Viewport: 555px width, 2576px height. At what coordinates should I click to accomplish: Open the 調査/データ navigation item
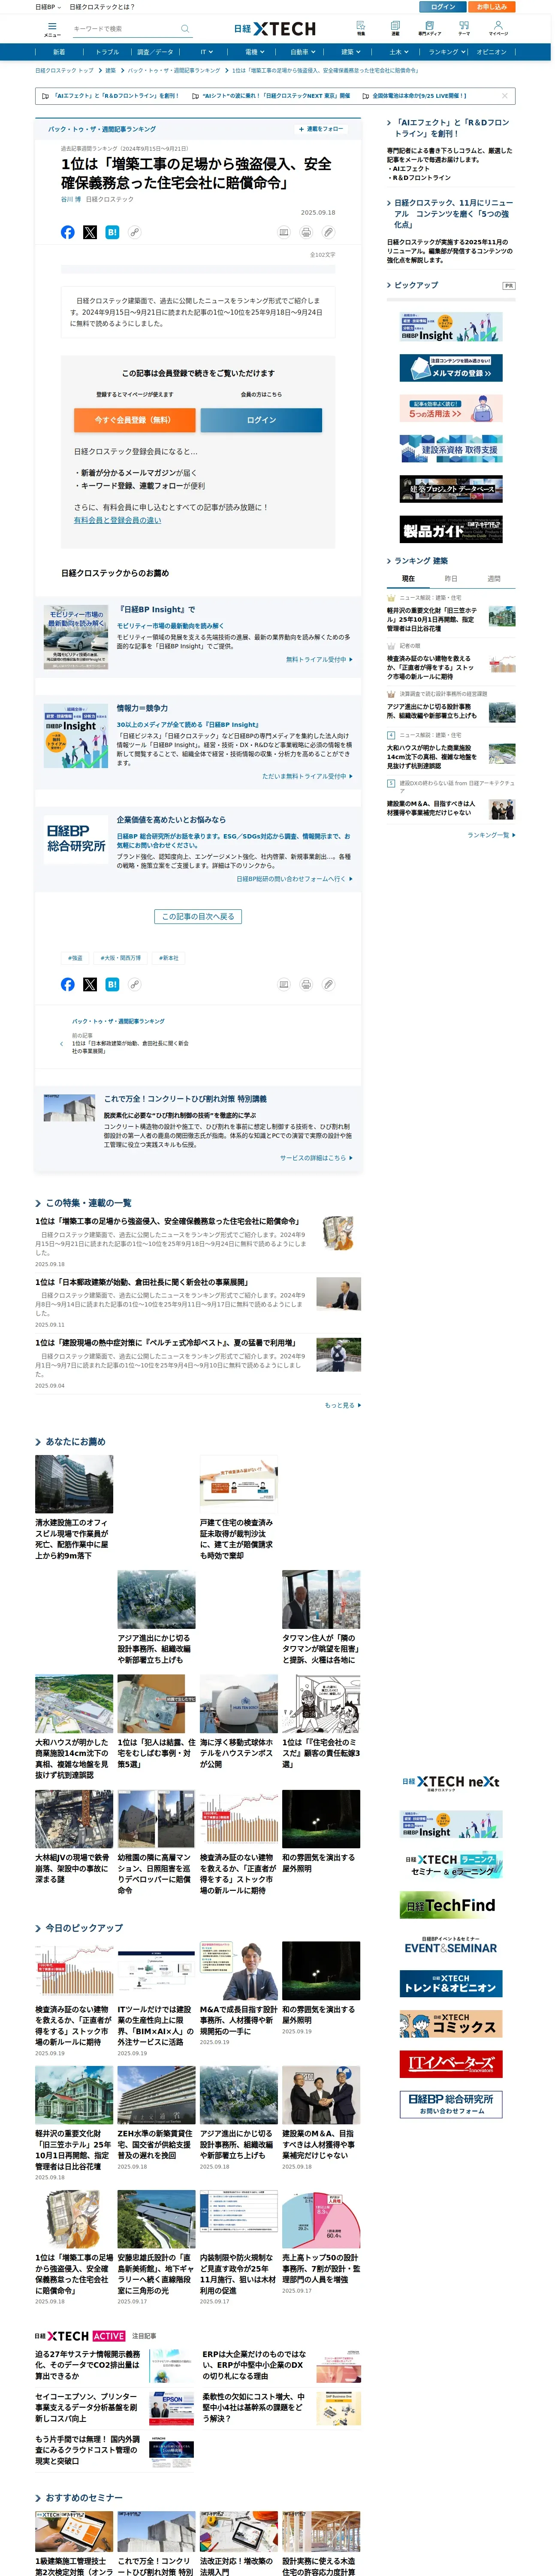(x=156, y=52)
